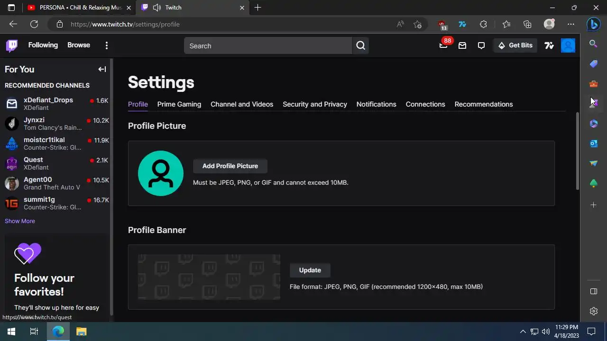
Task: Open the taskbar volume control
Action: click(x=546, y=332)
